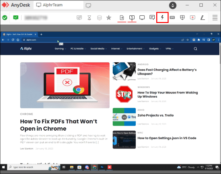The height and width of the screenshot is (174, 221).
Task: Expand the VPNs nav dropdown
Action: 169,49
